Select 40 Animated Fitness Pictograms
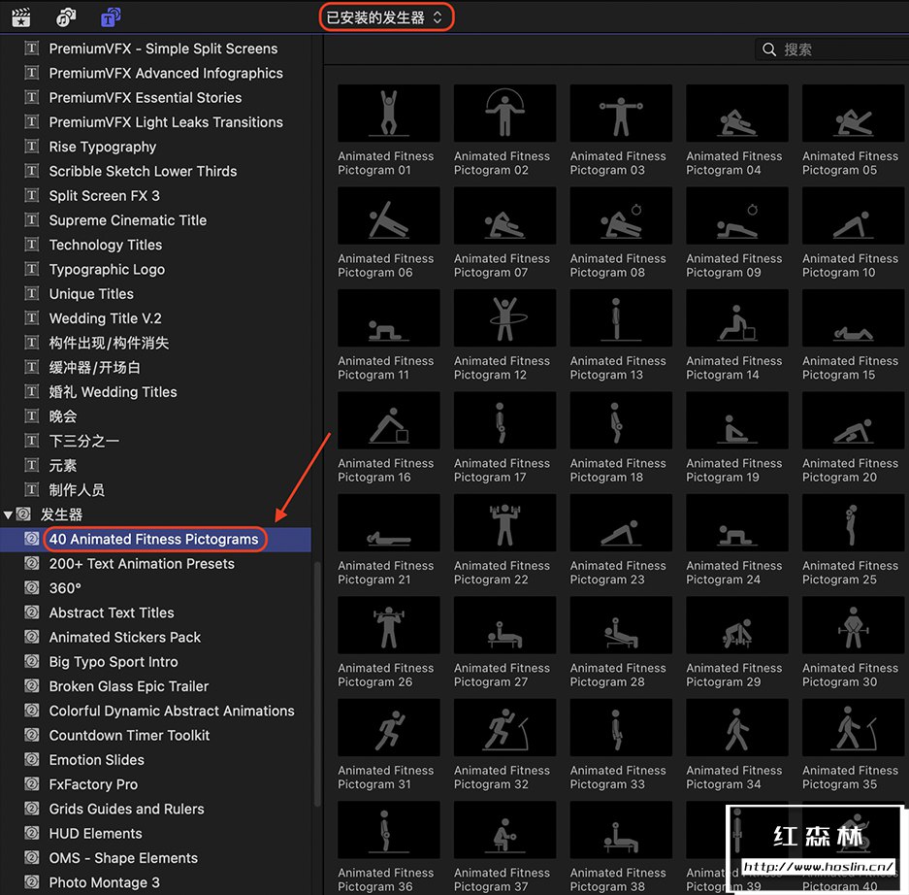The height and width of the screenshot is (895, 909). click(x=155, y=539)
